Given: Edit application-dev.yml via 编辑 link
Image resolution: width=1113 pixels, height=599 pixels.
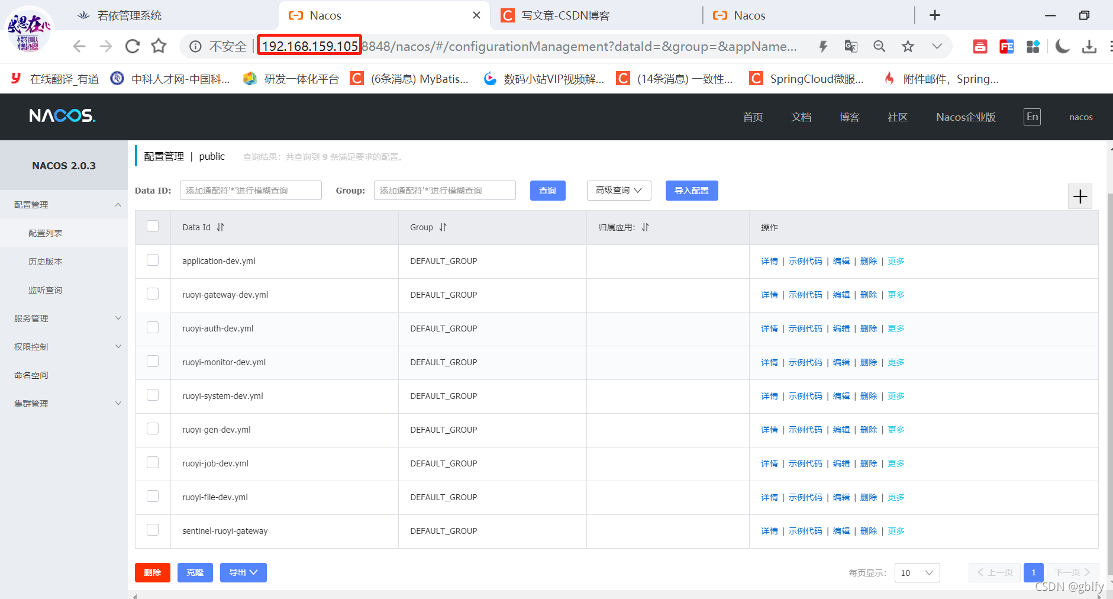Looking at the screenshot, I should click(x=841, y=261).
